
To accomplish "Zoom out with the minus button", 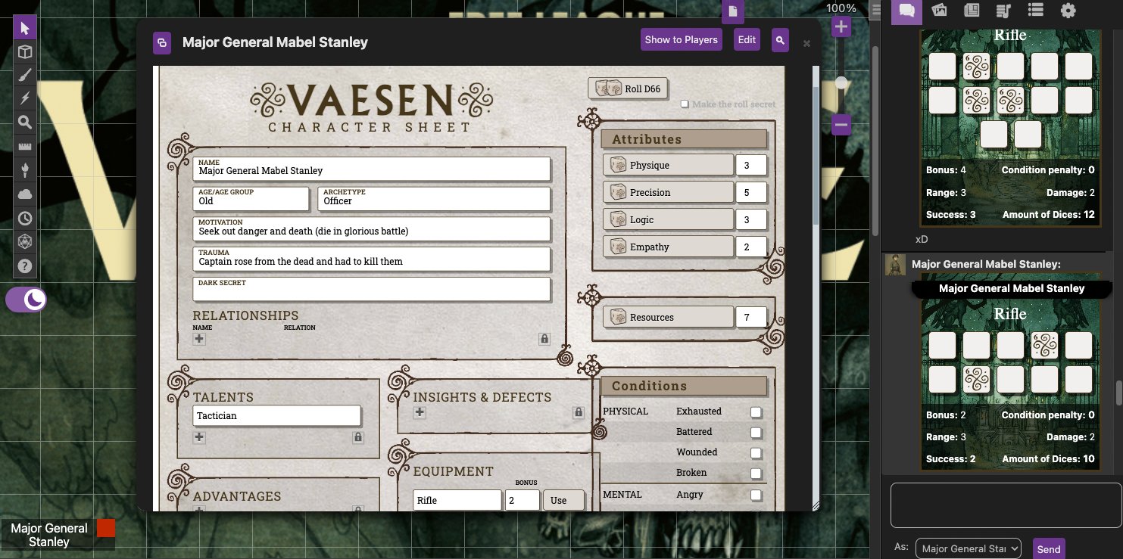I will (x=841, y=124).
